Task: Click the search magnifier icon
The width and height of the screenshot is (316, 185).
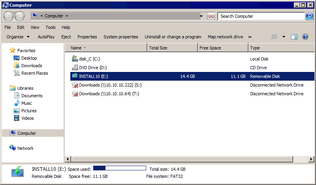Action: coord(309,16)
